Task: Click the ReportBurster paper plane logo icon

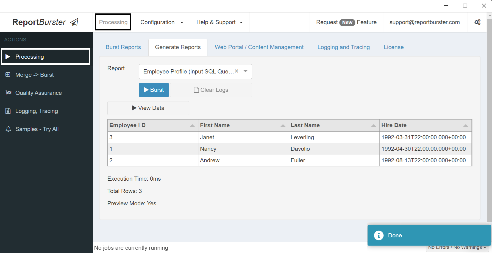Action: (74, 22)
